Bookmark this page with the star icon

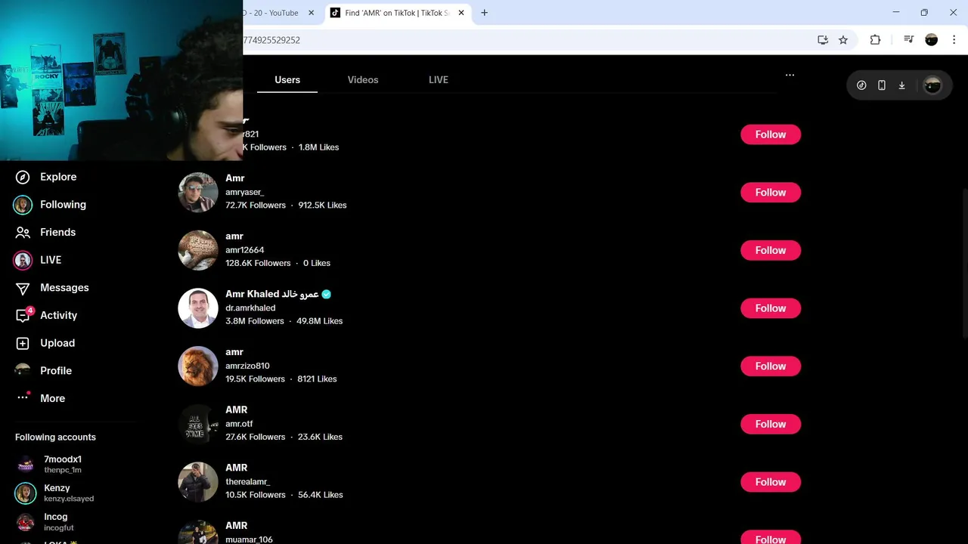843,40
